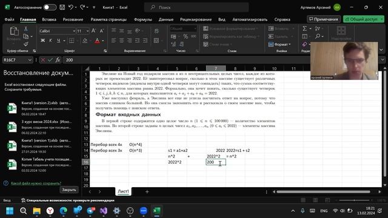Switch to the Рецензирование tab
This screenshot has height=218, width=388.
pos(196,19)
